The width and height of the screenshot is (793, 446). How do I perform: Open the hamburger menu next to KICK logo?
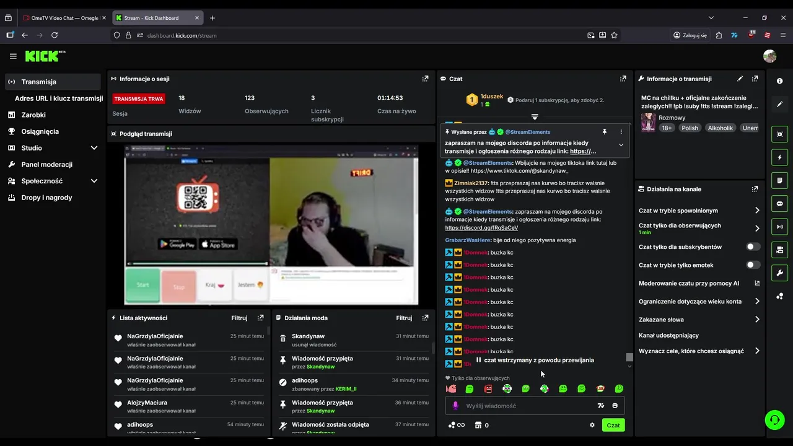(x=13, y=56)
